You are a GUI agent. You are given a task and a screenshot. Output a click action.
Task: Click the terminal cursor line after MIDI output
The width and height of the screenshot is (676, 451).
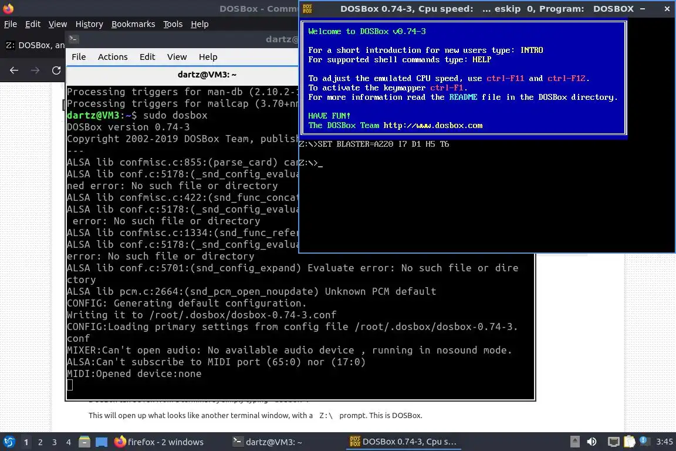tap(70, 385)
